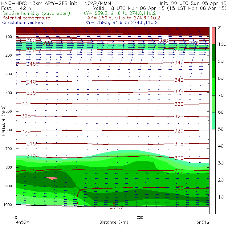The image size is (228, 228).
Task: Click the pink saturated humidity patch near 850 hPa
Action: [x=52, y=178]
